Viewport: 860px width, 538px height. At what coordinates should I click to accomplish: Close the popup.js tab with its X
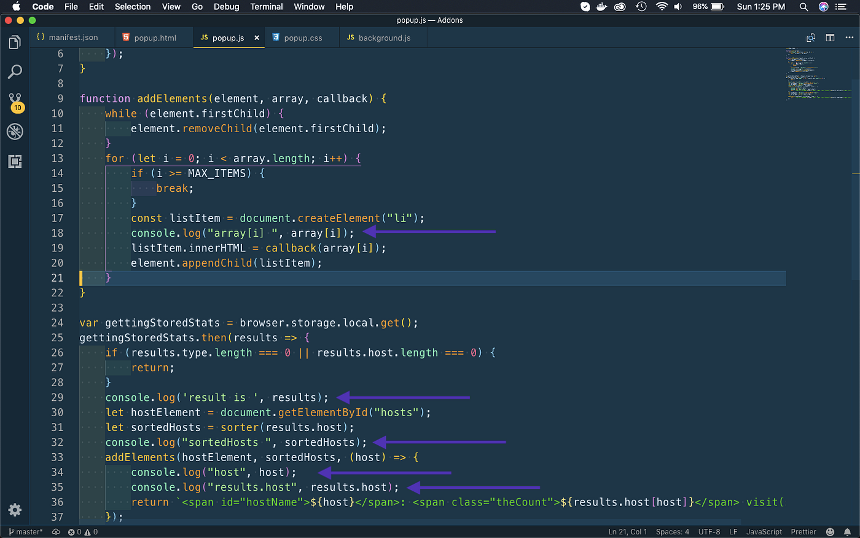[257, 38]
